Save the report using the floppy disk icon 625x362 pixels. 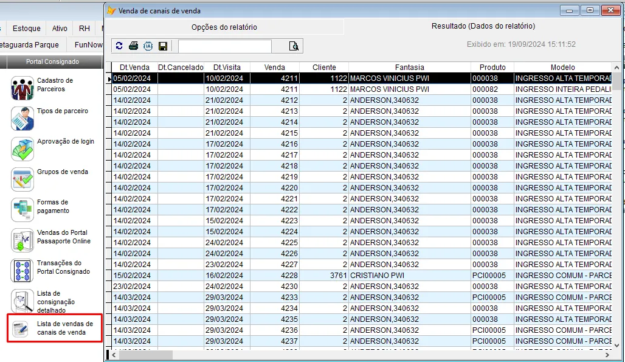(163, 46)
